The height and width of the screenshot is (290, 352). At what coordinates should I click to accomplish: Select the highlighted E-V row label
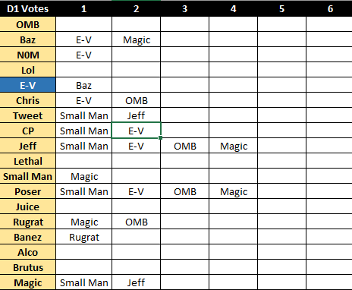click(27, 85)
